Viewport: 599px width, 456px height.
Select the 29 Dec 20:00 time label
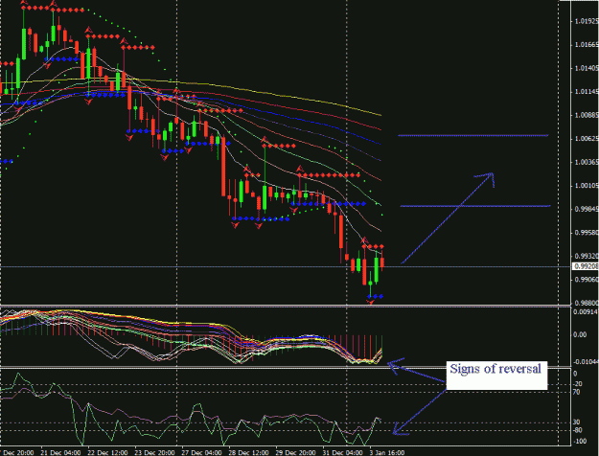(296, 452)
